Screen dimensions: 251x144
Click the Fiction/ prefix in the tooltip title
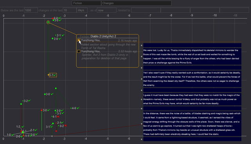click(85, 36)
